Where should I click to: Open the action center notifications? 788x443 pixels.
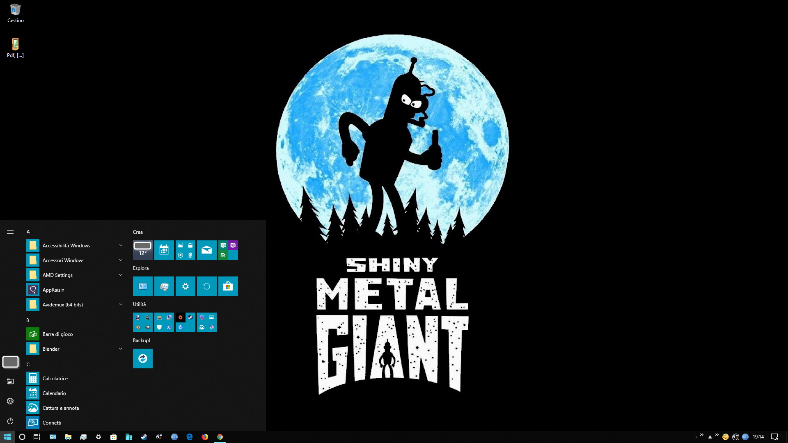(x=774, y=437)
